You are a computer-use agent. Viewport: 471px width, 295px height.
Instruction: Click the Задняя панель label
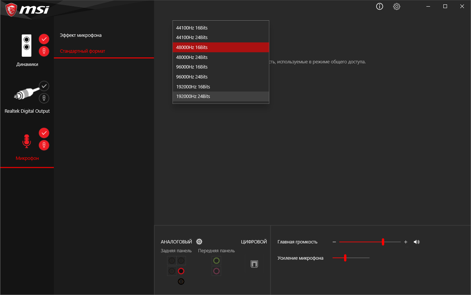point(176,251)
